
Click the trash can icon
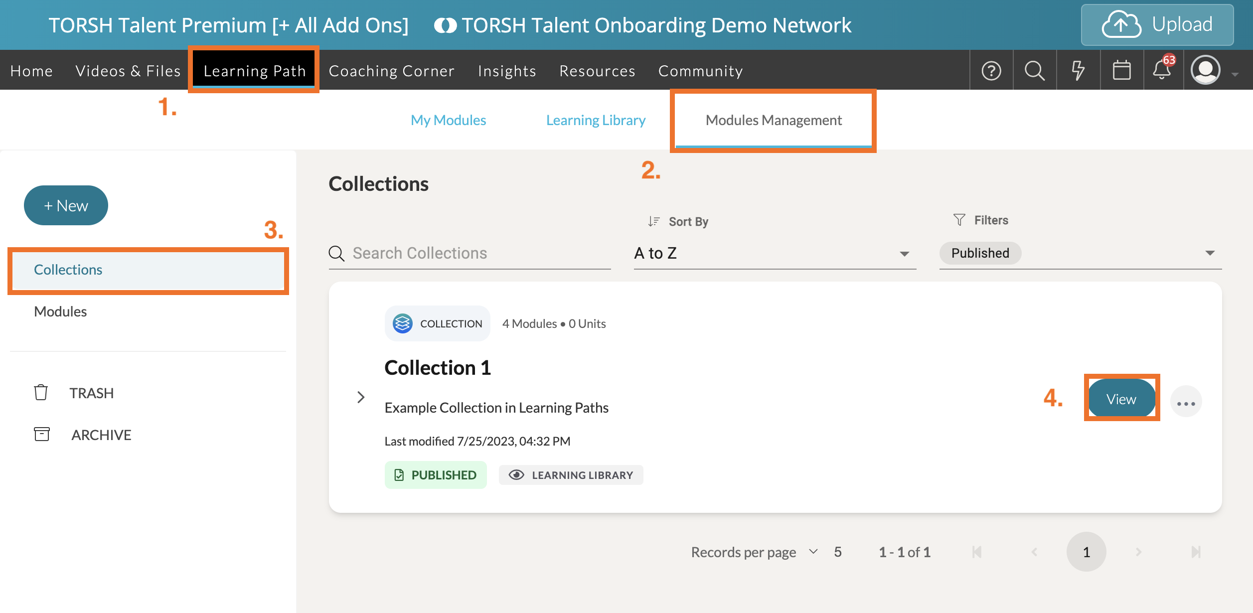point(41,393)
